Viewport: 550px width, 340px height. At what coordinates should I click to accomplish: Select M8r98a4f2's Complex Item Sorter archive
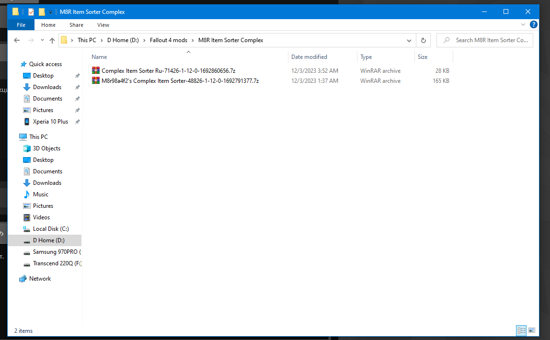180,81
